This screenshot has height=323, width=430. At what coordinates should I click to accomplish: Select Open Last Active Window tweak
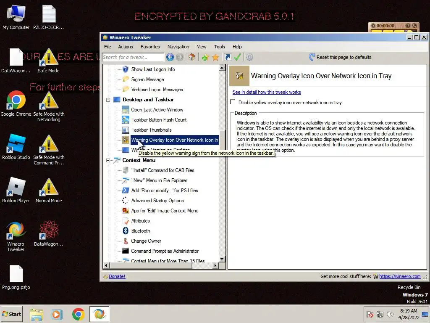(157, 110)
